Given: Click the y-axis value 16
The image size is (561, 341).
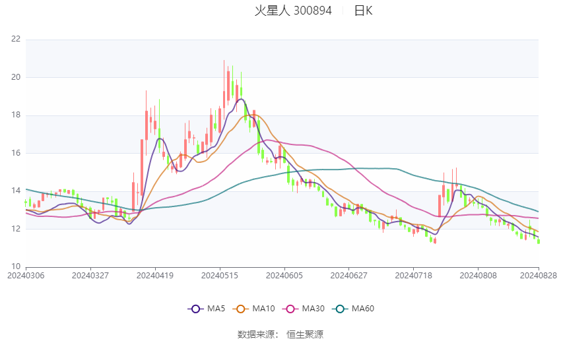Looking at the screenshot, I should pos(16,152).
